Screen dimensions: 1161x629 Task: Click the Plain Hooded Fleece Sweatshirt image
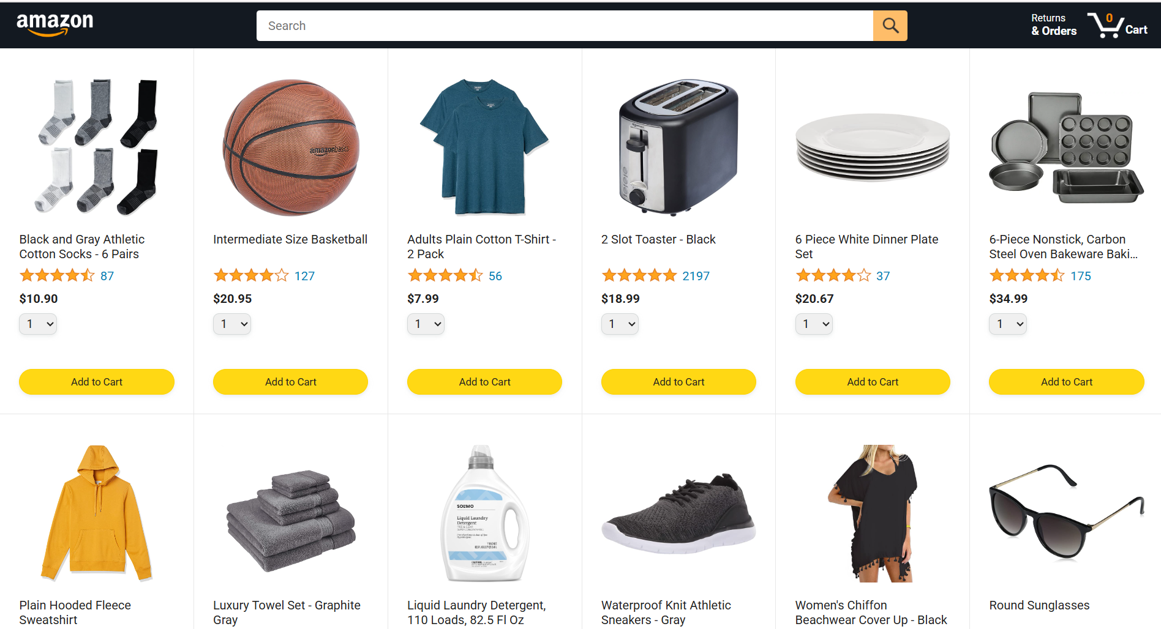(x=97, y=513)
